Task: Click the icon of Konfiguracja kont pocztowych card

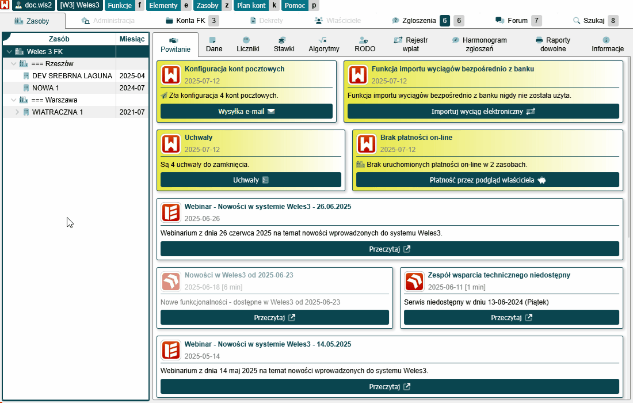Action: [171, 75]
